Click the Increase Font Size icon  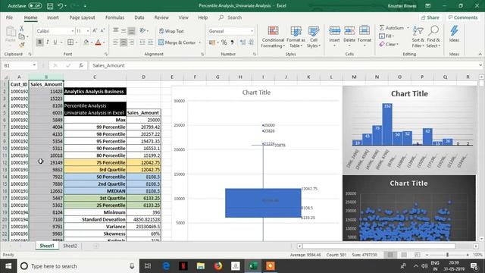(95, 30)
